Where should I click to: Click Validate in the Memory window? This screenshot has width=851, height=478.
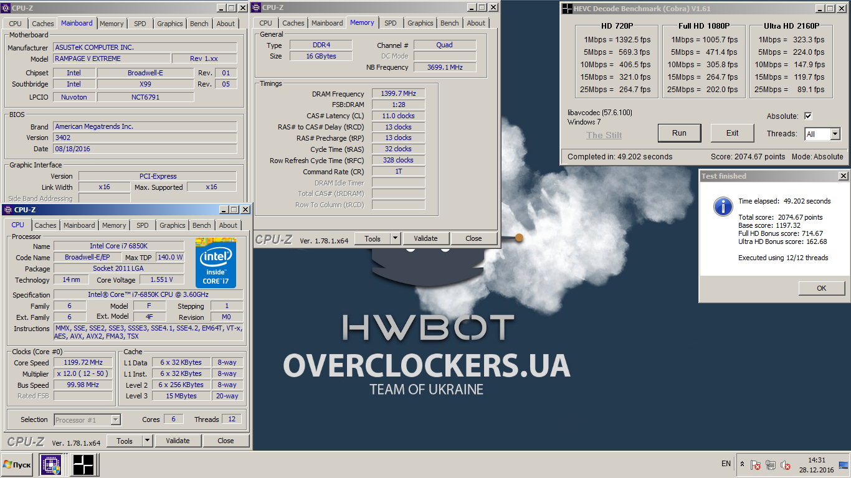(425, 238)
